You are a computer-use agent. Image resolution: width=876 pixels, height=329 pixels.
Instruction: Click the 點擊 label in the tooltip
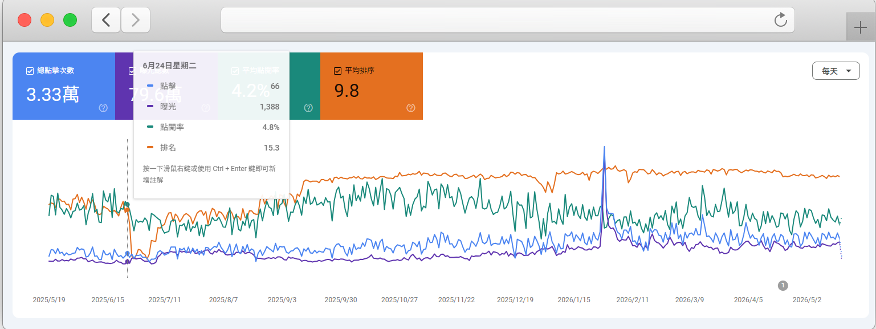click(x=168, y=86)
